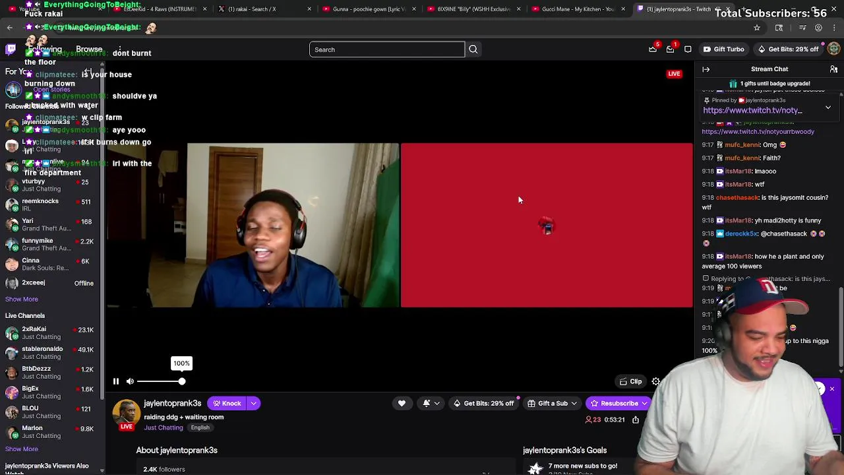Open stableronaldo live channel
This screenshot has height=475, width=844.
pyautogui.click(x=51, y=352)
